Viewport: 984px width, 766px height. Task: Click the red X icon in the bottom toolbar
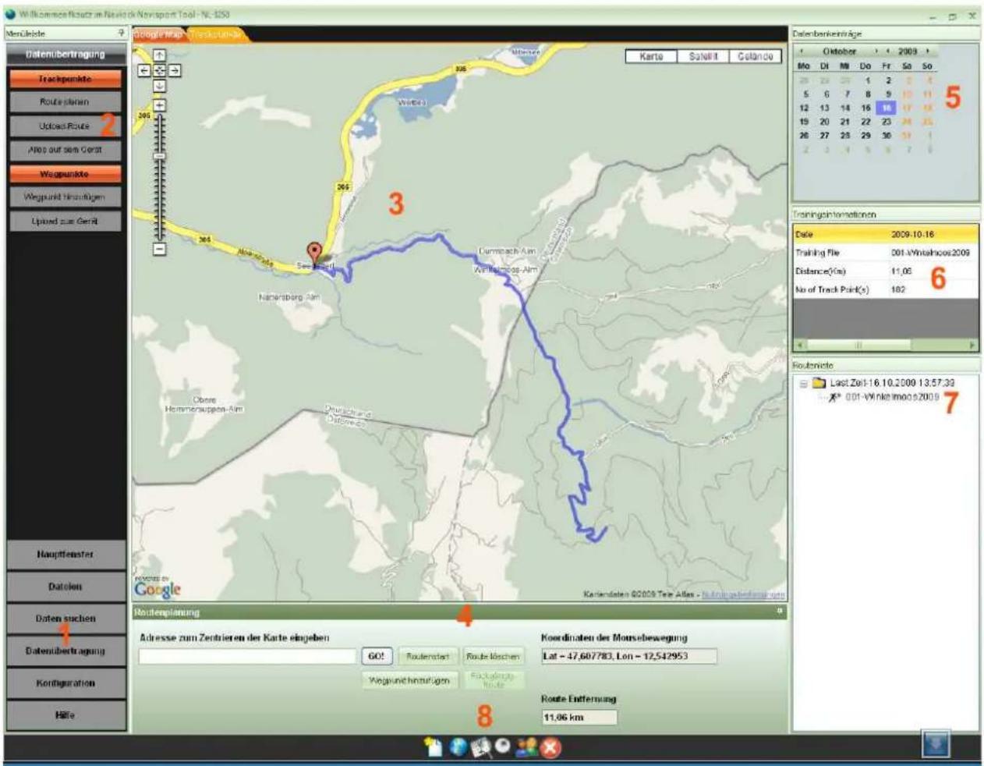tap(550, 748)
